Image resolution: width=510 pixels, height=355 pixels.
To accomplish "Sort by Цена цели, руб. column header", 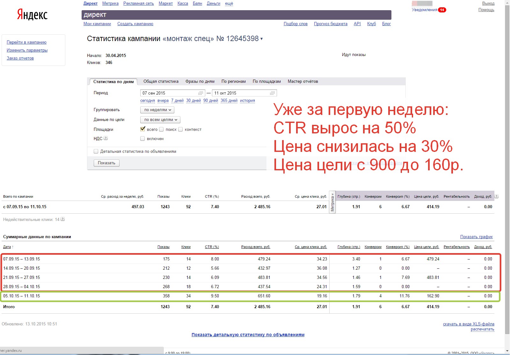I will pyautogui.click(x=426, y=247).
